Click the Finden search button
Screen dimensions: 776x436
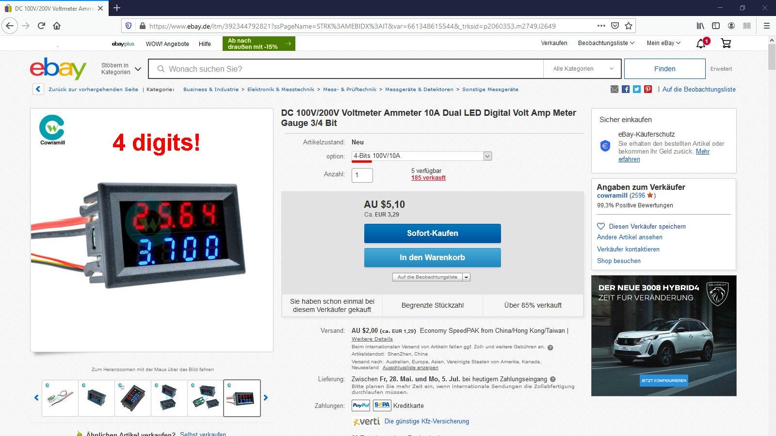tap(664, 69)
